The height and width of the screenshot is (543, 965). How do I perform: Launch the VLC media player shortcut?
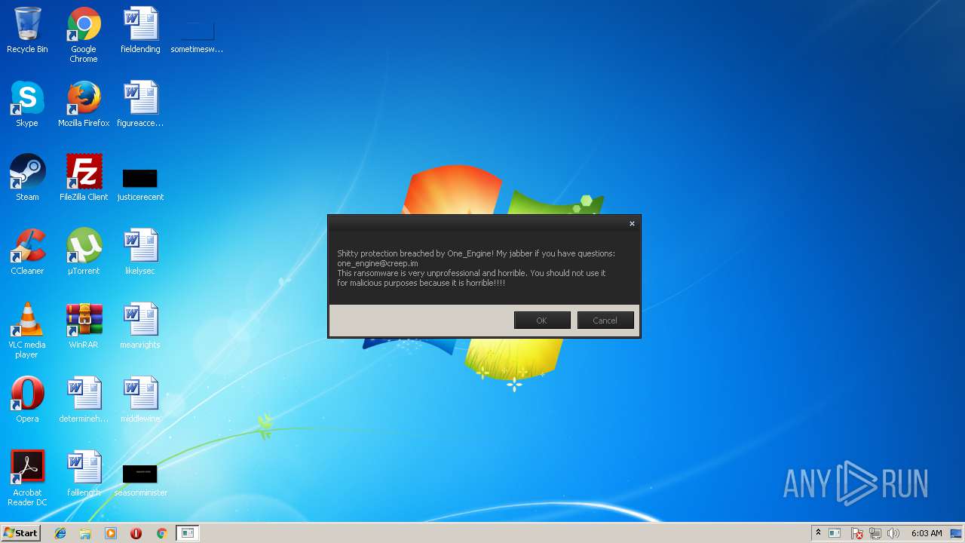coord(27,330)
